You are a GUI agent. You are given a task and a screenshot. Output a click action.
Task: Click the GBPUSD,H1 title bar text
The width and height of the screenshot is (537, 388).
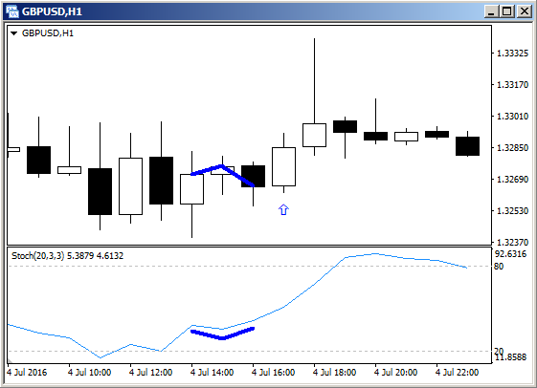[52, 12]
